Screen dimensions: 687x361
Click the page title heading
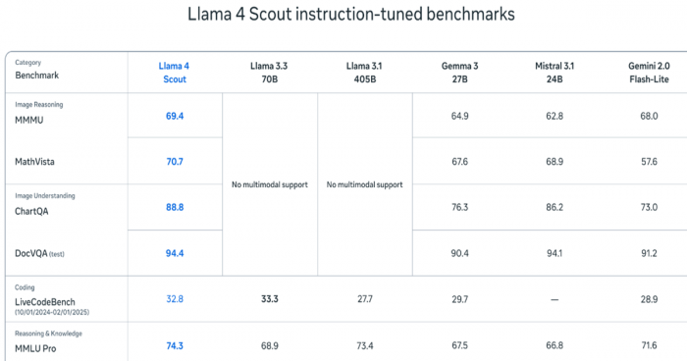point(351,14)
